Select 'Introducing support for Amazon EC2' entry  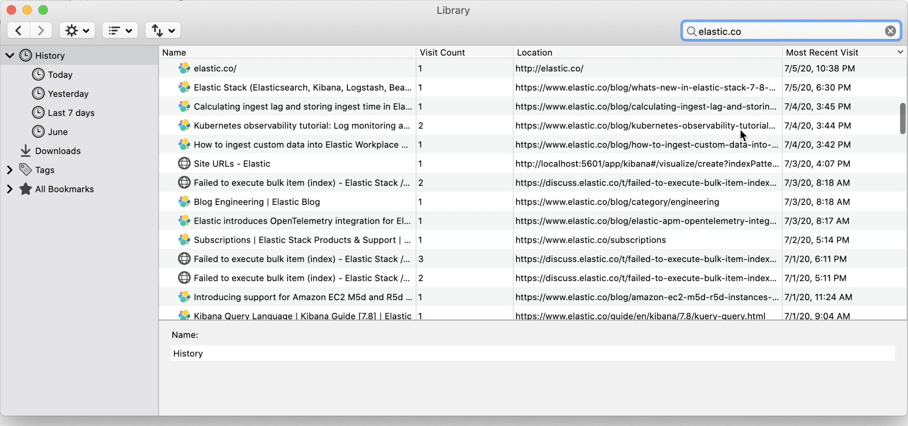click(x=303, y=297)
